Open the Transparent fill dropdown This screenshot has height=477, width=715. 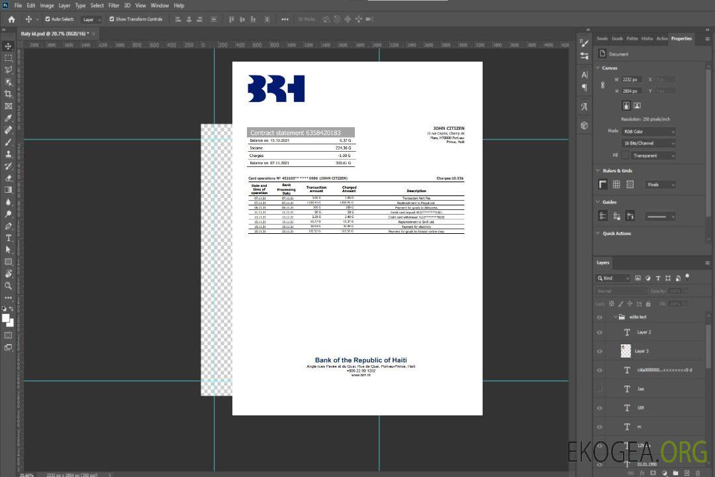click(653, 156)
